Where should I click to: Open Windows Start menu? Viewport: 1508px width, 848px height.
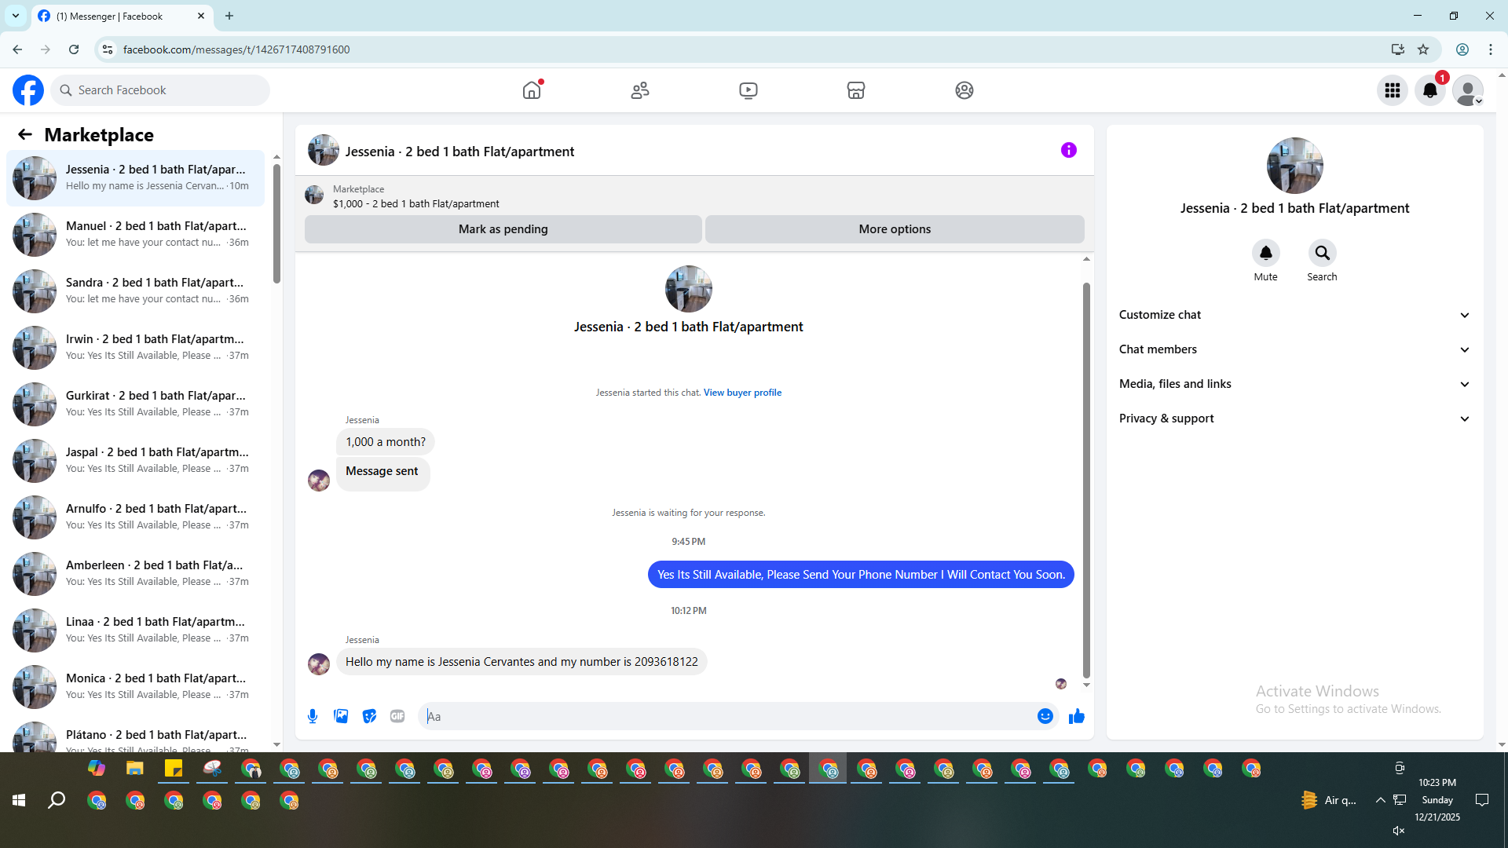point(19,800)
